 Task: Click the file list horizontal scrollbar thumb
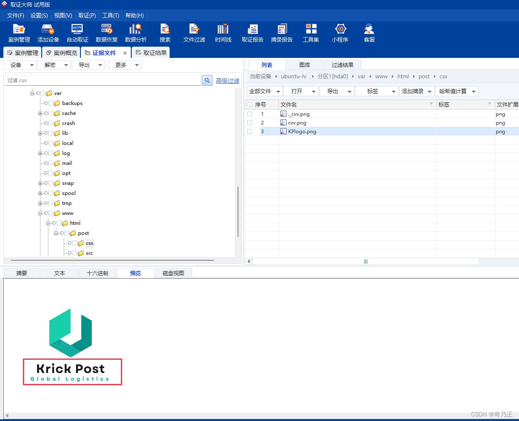tap(366, 262)
